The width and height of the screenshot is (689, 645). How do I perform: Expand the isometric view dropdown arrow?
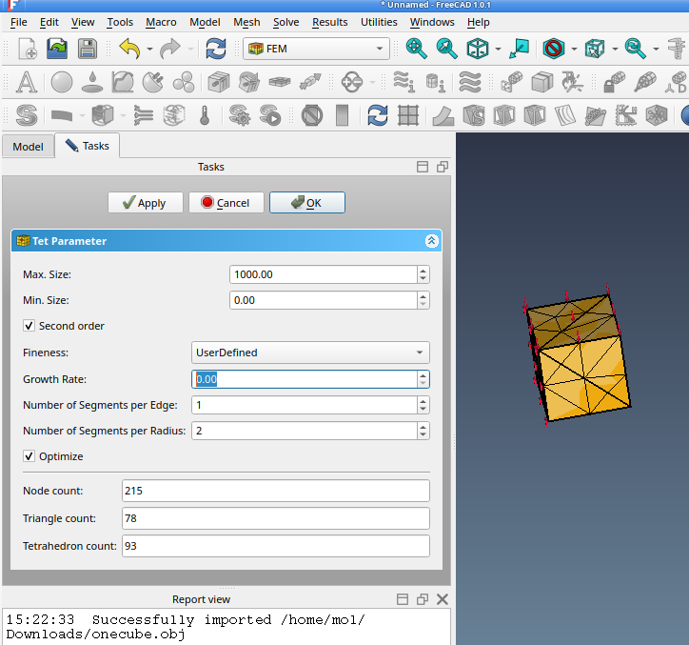click(x=498, y=49)
